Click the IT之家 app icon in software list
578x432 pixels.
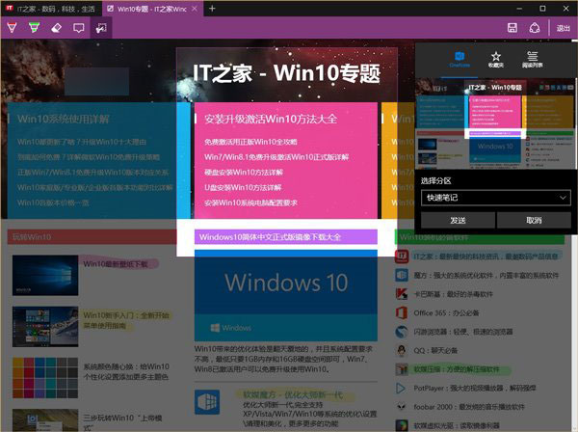402,256
